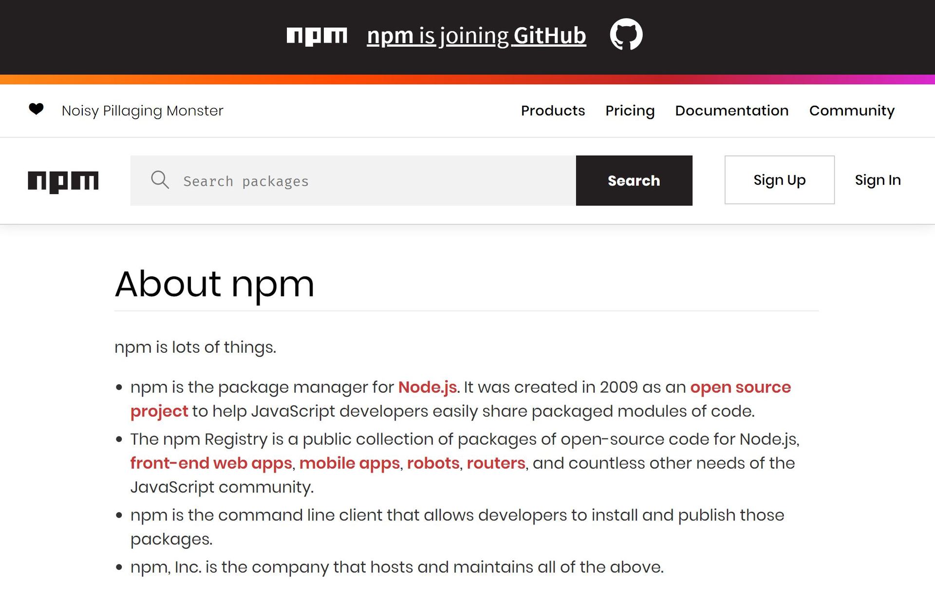Click the magnifying glass search icon
935x597 pixels.
[x=160, y=180]
